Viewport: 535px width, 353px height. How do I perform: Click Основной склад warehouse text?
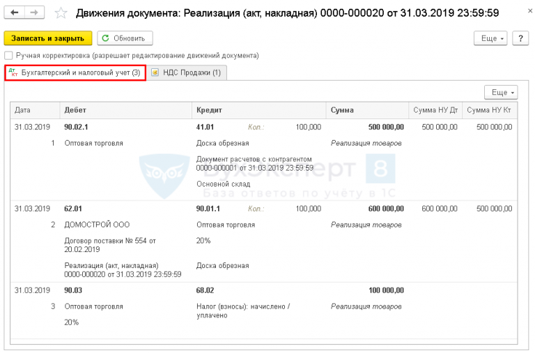[x=223, y=184]
